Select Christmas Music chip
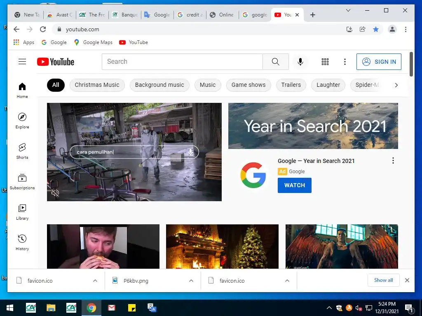422x316 pixels. pos(97,85)
